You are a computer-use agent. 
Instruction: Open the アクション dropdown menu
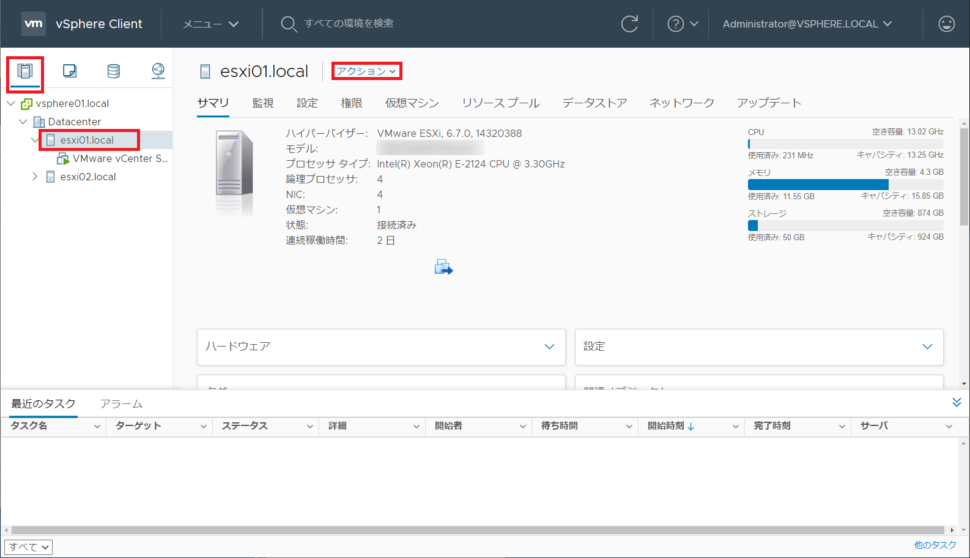click(x=366, y=72)
